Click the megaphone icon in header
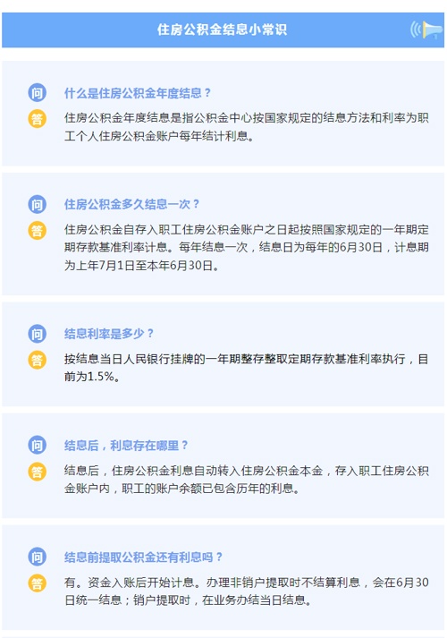 (426, 30)
